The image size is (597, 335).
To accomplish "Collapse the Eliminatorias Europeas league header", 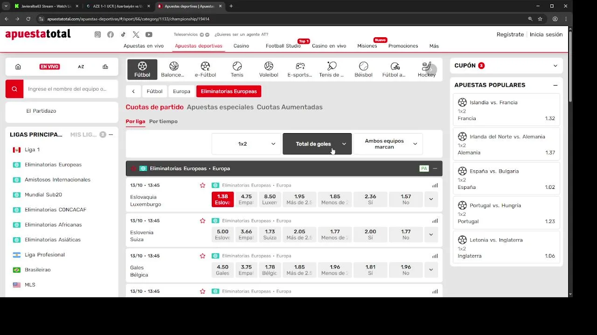I will [435, 168].
